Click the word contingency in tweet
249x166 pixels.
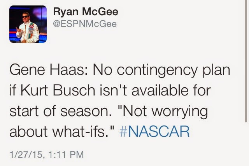click(157, 71)
